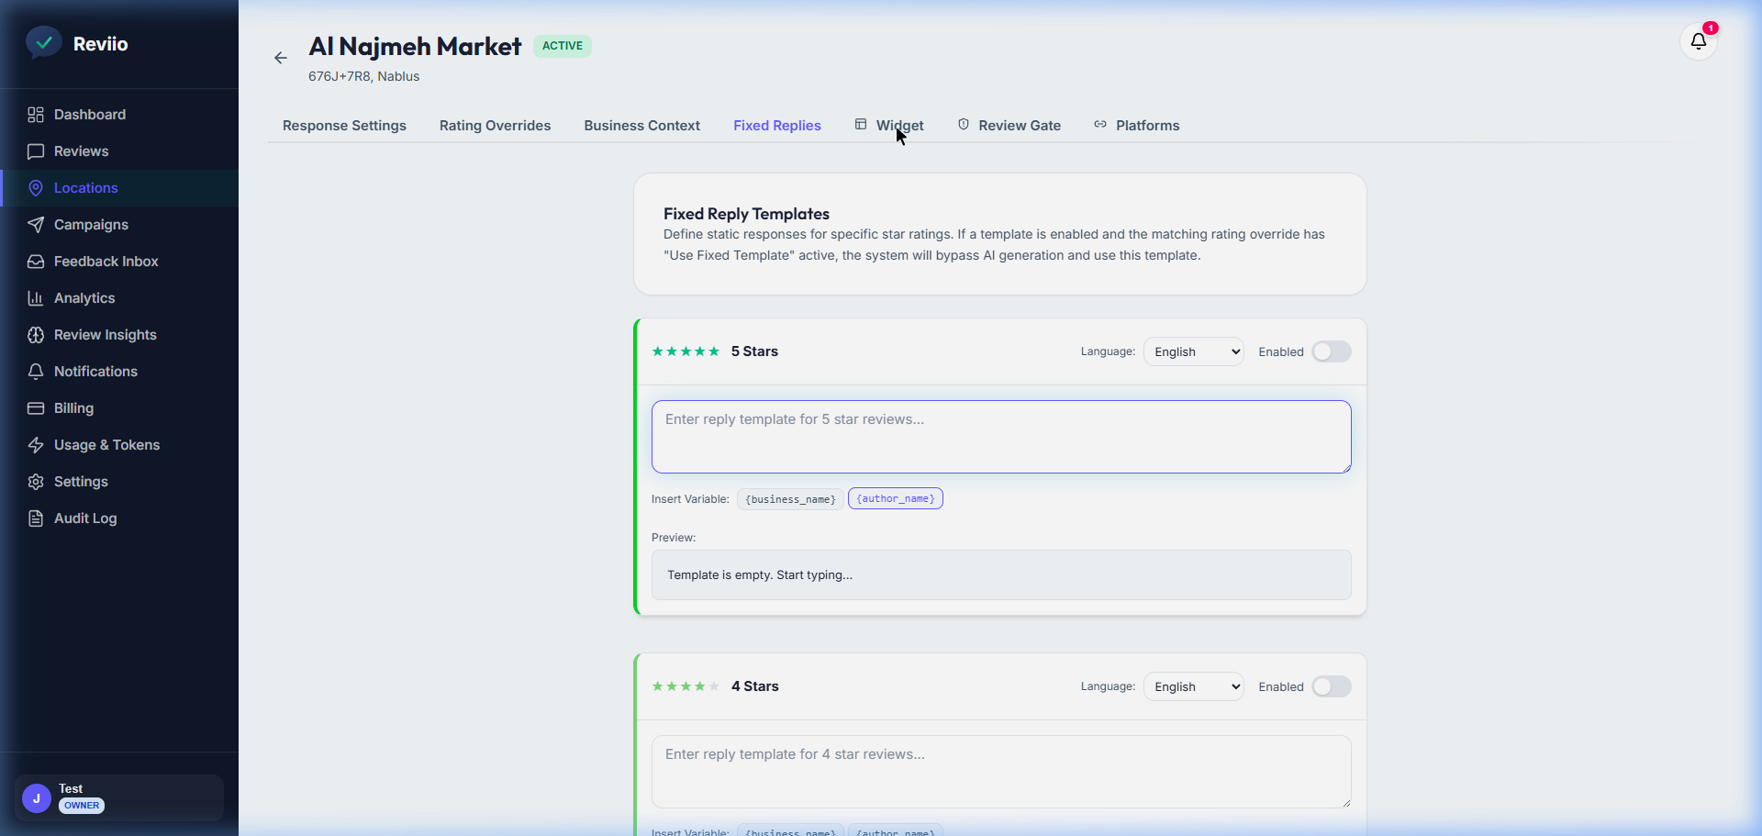Viewport: 1762px width, 836px height.
Task: Click the four stars rating icon
Action: click(686, 686)
